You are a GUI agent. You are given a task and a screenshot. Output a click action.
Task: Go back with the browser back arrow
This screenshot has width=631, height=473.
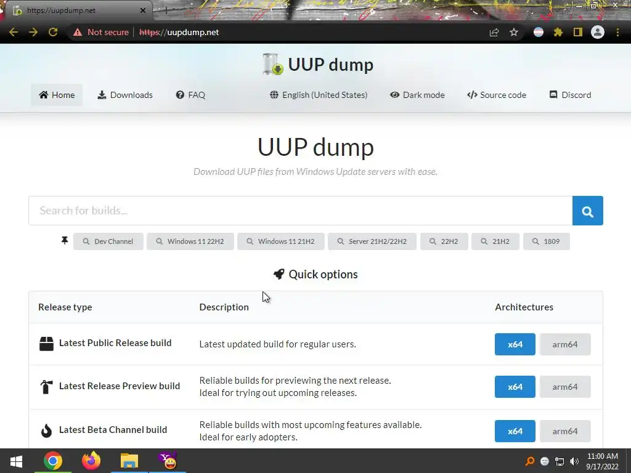point(14,32)
